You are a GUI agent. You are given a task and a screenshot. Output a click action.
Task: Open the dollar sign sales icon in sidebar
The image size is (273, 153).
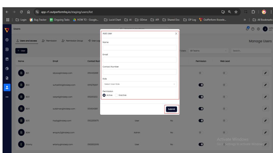[7, 40]
